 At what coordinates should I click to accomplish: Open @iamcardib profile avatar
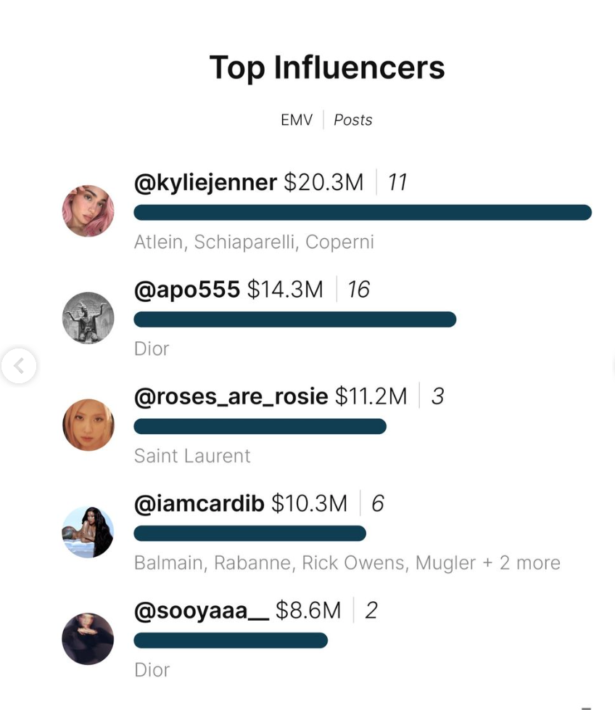pyautogui.click(x=88, y=532)
